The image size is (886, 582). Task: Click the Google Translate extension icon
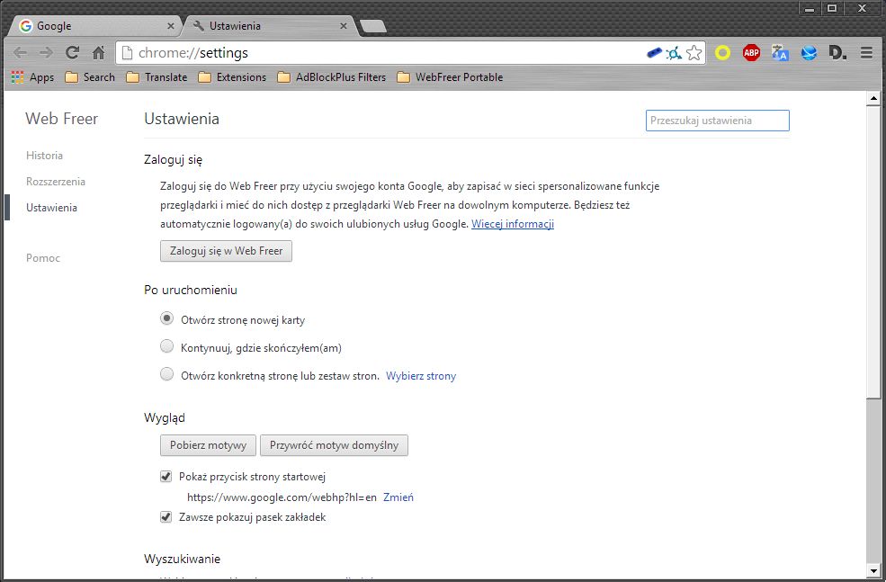[x=779, y=53]
